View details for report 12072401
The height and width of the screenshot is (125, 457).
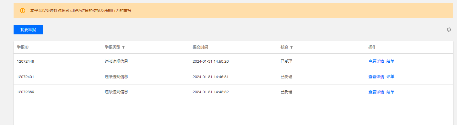click(x=376, y=77)
